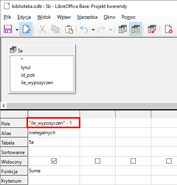This screenshot has height=185, width=177.
Task: Open the Widok menu
Action: click(44, 17)
